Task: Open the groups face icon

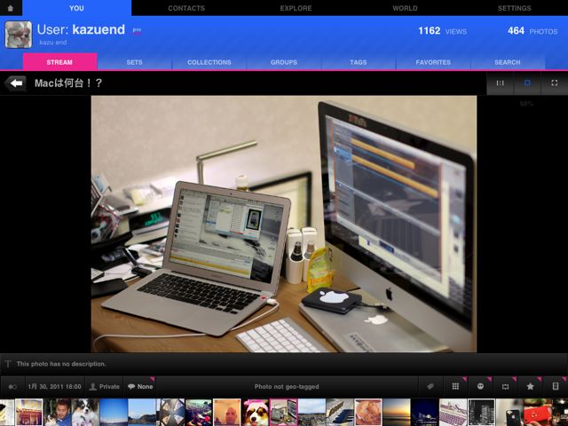Action: tap(480, 387)
